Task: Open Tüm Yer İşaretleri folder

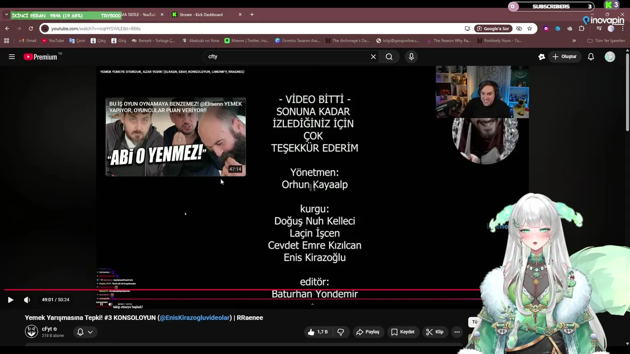Action: [606, 41]
